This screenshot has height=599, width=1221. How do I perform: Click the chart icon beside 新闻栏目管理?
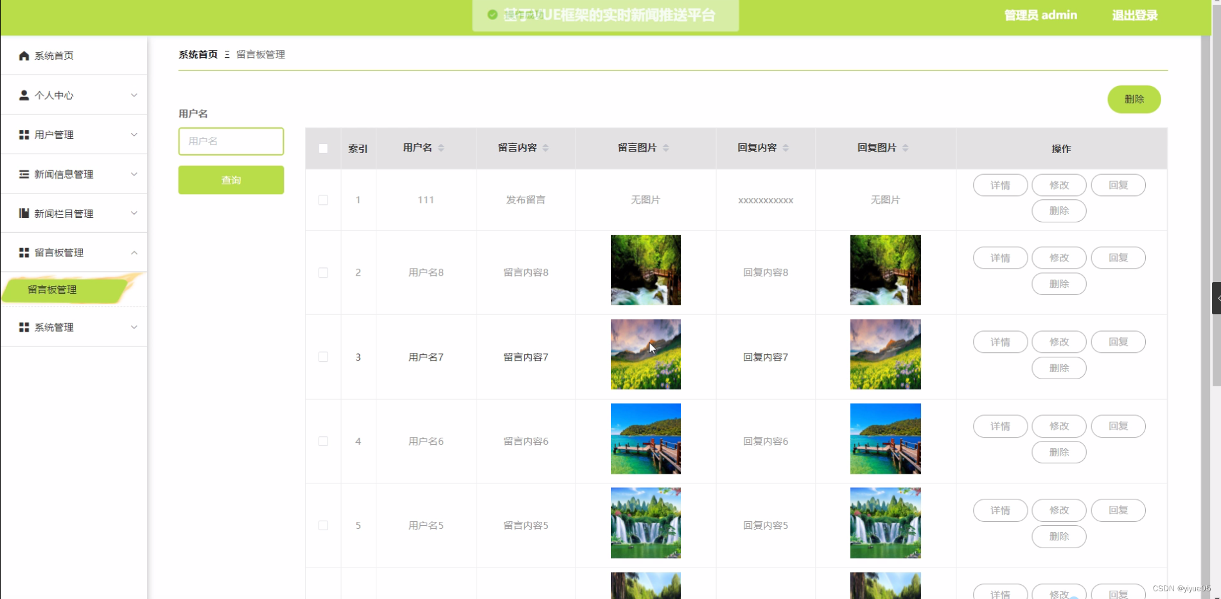pyautogui.click(x=24, y=213)
